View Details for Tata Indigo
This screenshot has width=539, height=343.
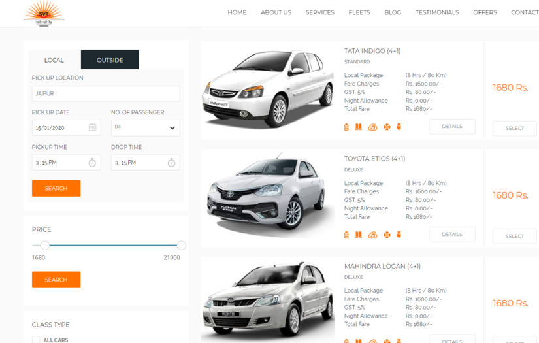(452, 127)
